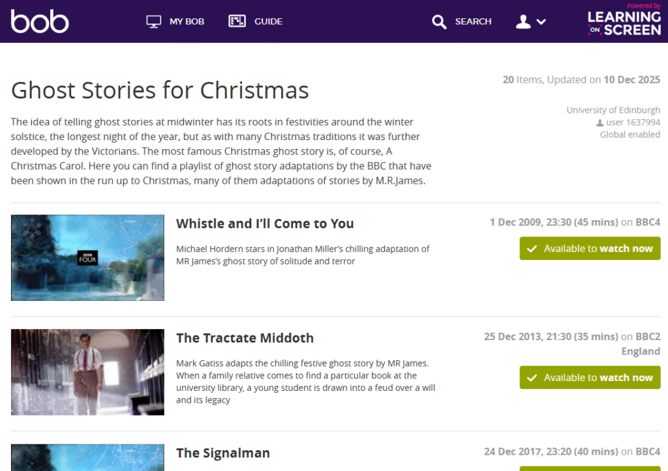Image resolution: width=668 pixels, height=471 pixels.
Task: Click the Whistle and I'll Come to You thumbnail
Action: coord(87,258)
